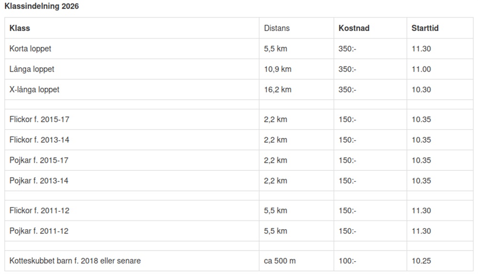Click the Kotteskubbet barn class cell
This screenshot has width=478, height=274.
pyautogui.click(x=75, y=261)
